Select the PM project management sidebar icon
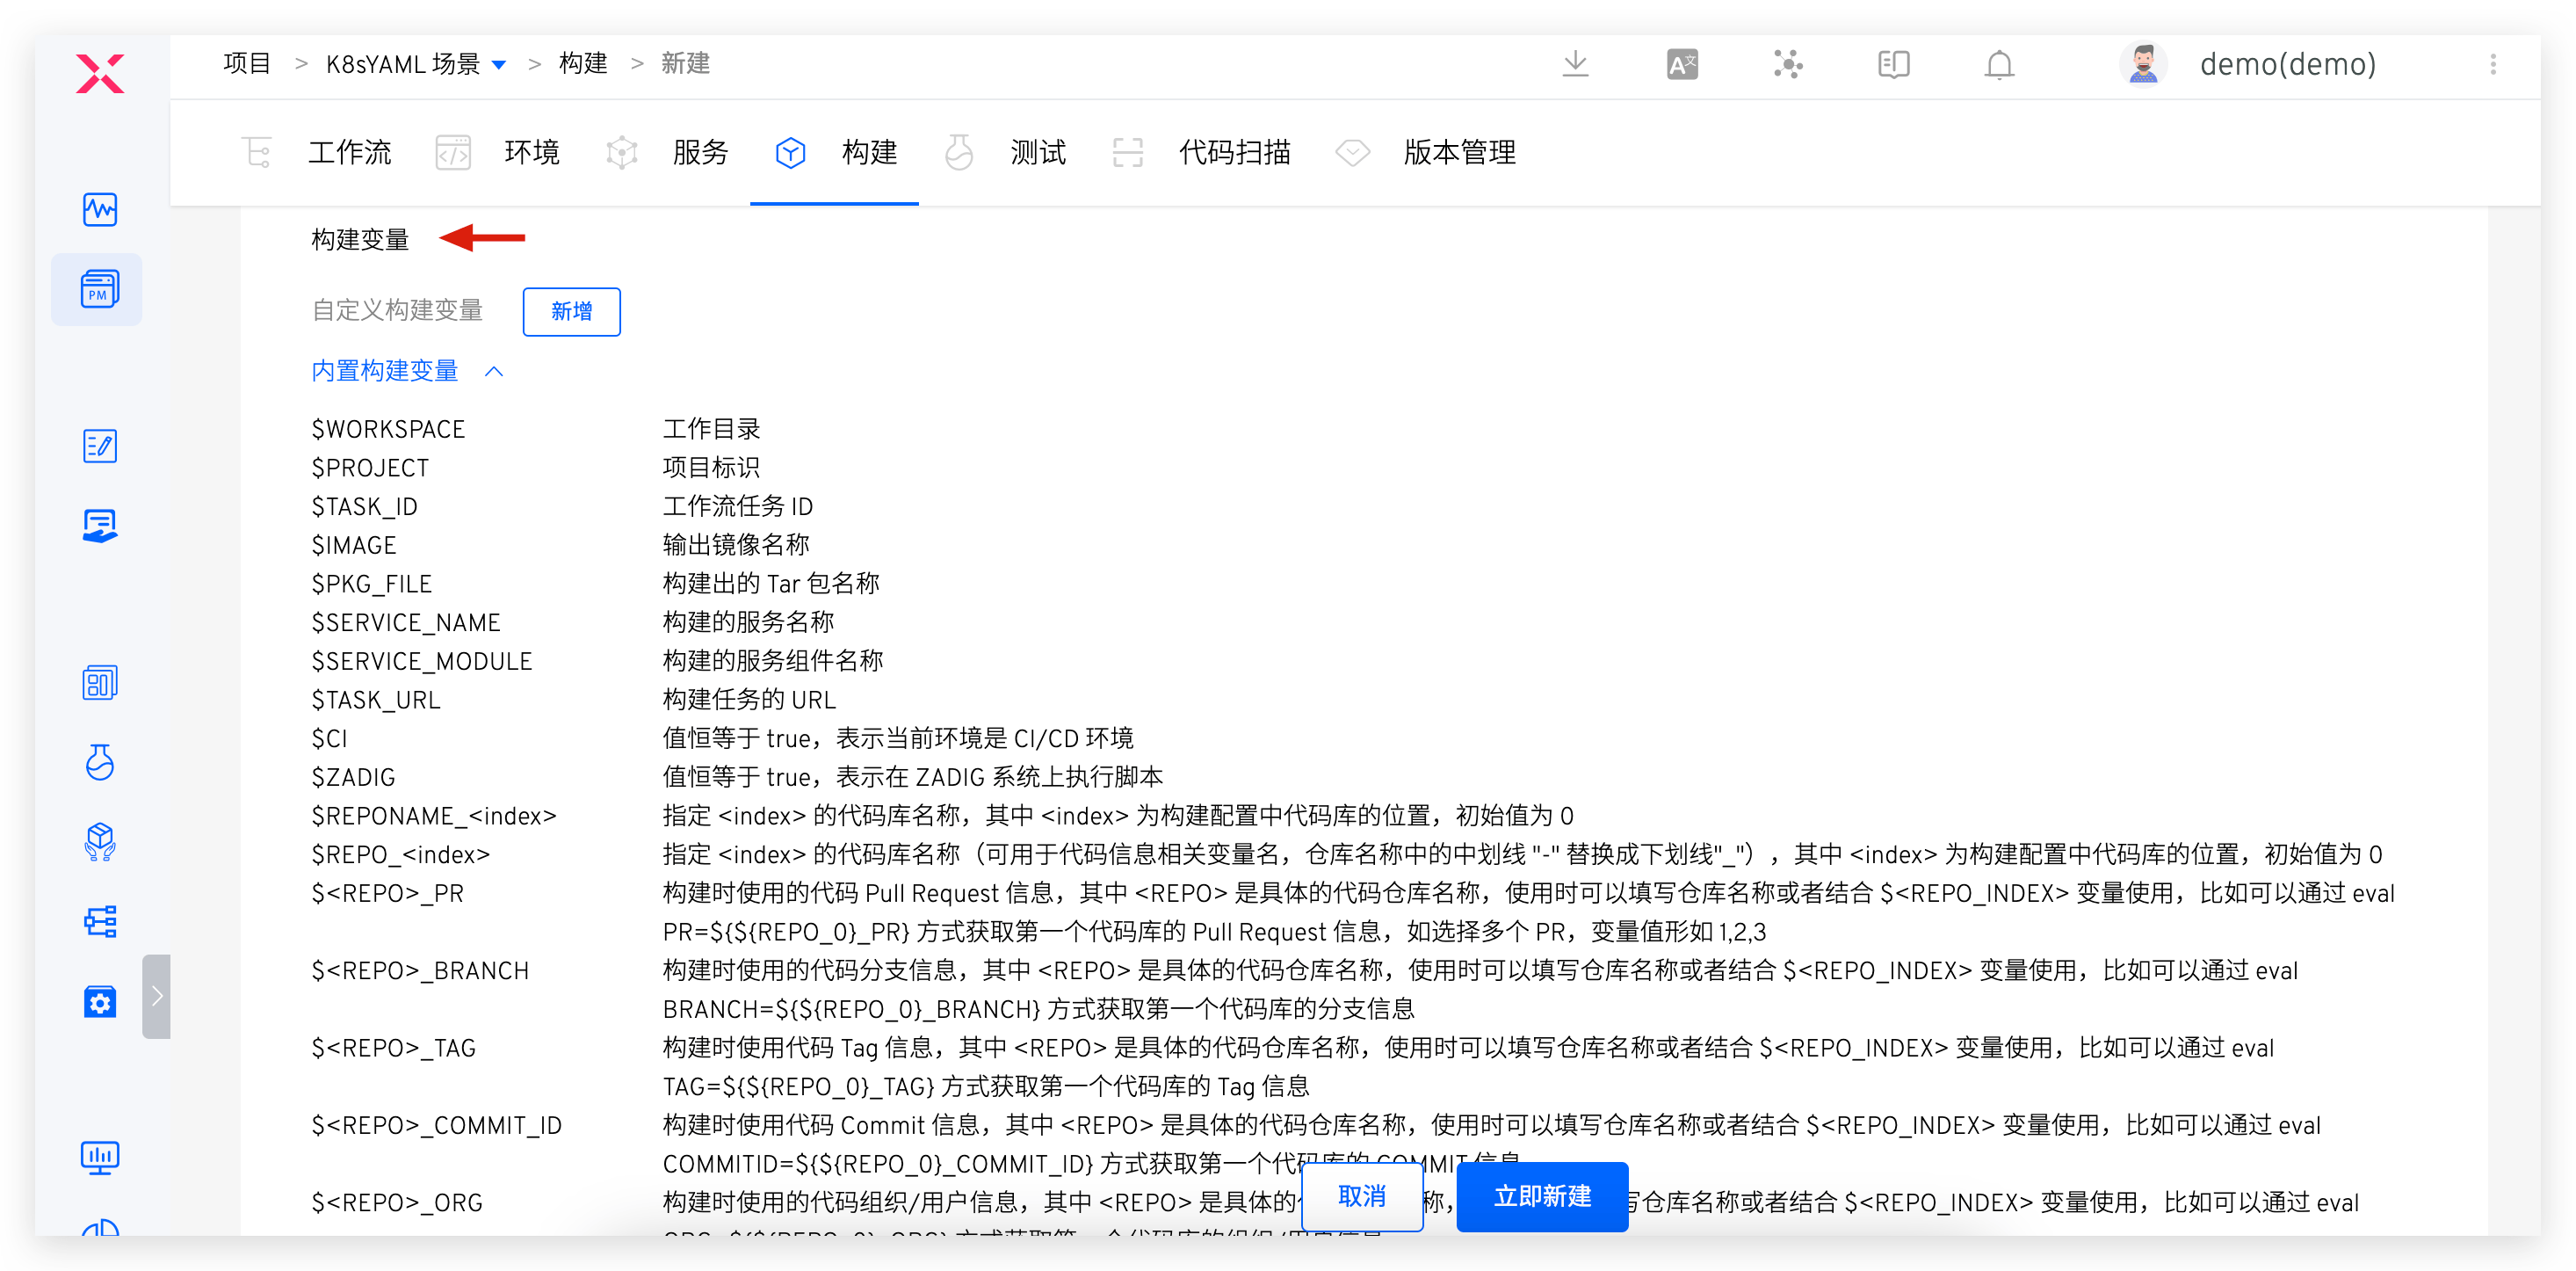The width and height of the screenshot is (2576, 1271). 99,290
